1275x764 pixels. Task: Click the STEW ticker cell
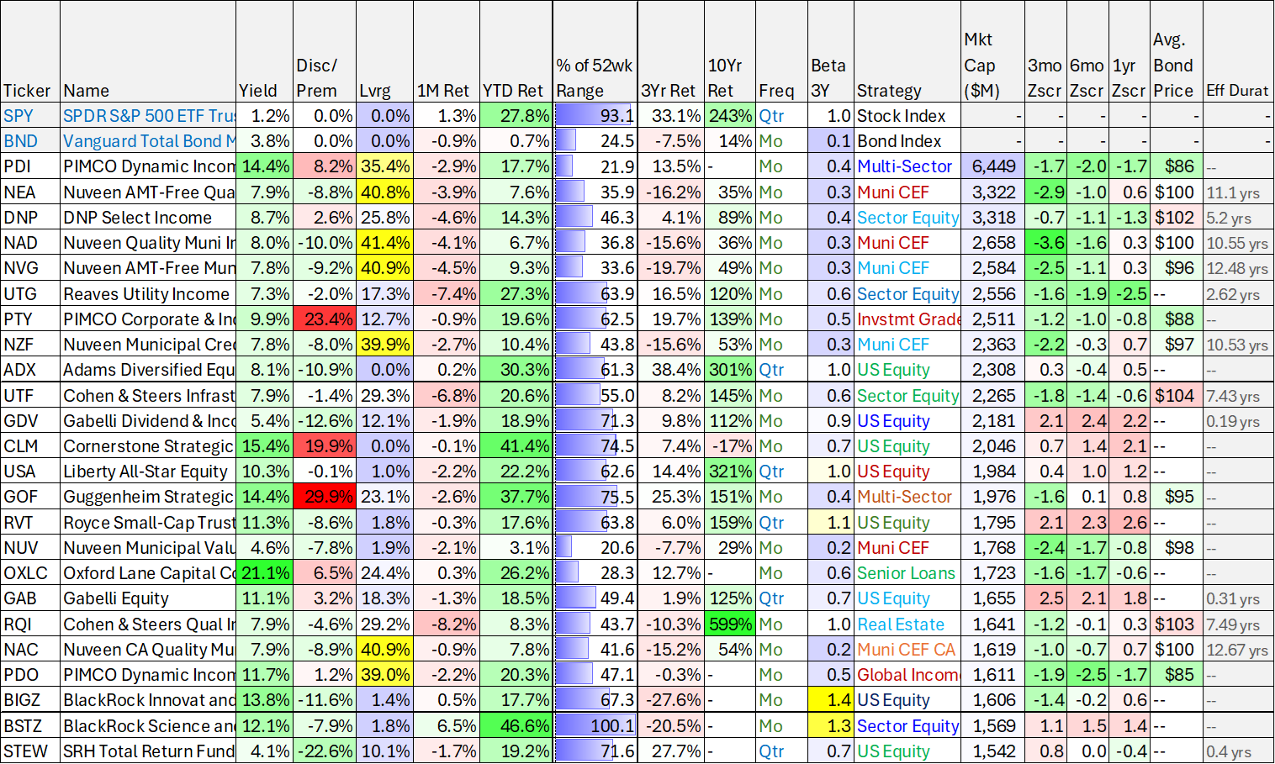pyautogui.click(x=30, y=751)
